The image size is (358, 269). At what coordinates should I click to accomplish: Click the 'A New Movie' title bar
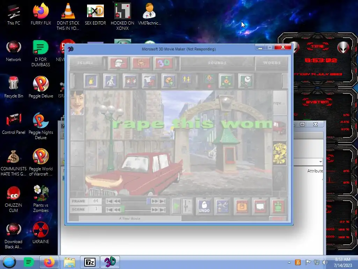(x=130, y=219)
